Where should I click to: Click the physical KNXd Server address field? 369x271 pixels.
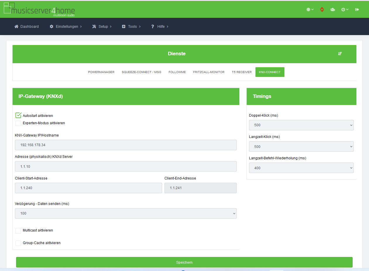pos(126,166)
